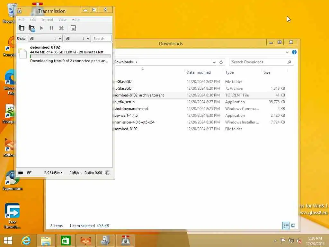The image size is (329, 247).
Task: Click the Ratio: 0.00 status label
Action: tap(93, 173)
